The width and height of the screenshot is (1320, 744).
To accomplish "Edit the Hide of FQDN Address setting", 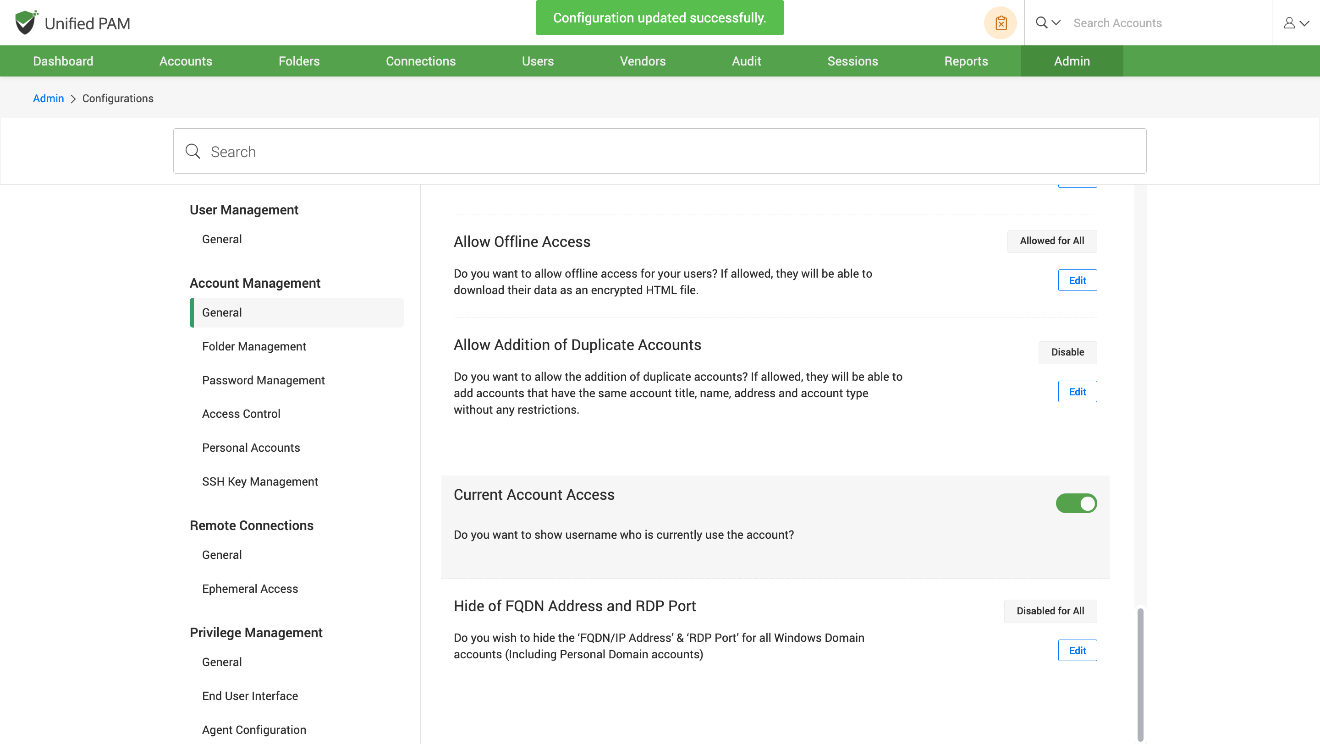I will [x=1077, y=650].
